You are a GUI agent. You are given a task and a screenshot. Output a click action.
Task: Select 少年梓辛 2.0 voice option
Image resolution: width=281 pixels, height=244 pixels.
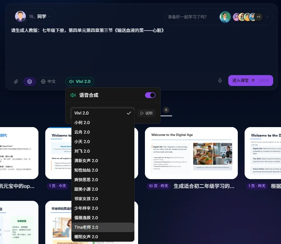click(x=103, y=208)
